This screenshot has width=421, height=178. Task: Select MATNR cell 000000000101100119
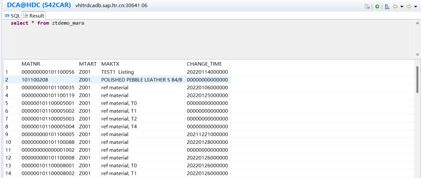(48, 95)
